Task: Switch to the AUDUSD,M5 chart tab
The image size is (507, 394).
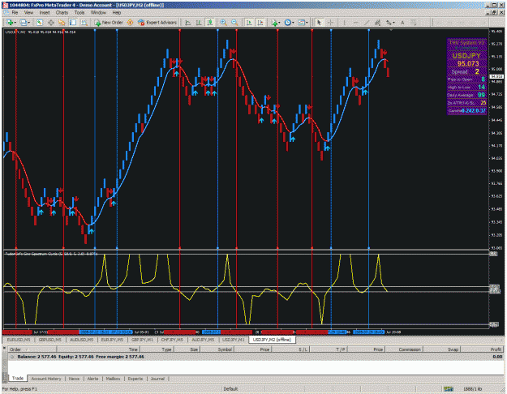Action: (x=81, y=340)
